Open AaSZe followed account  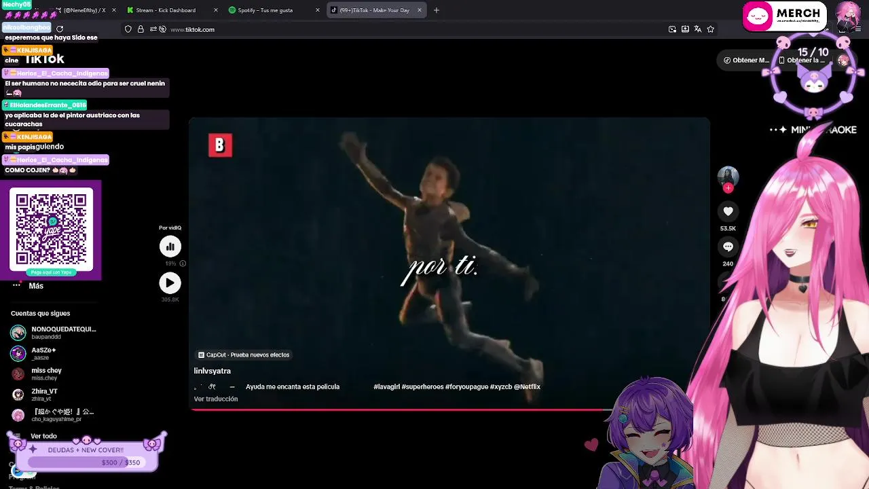pos(34,353)
